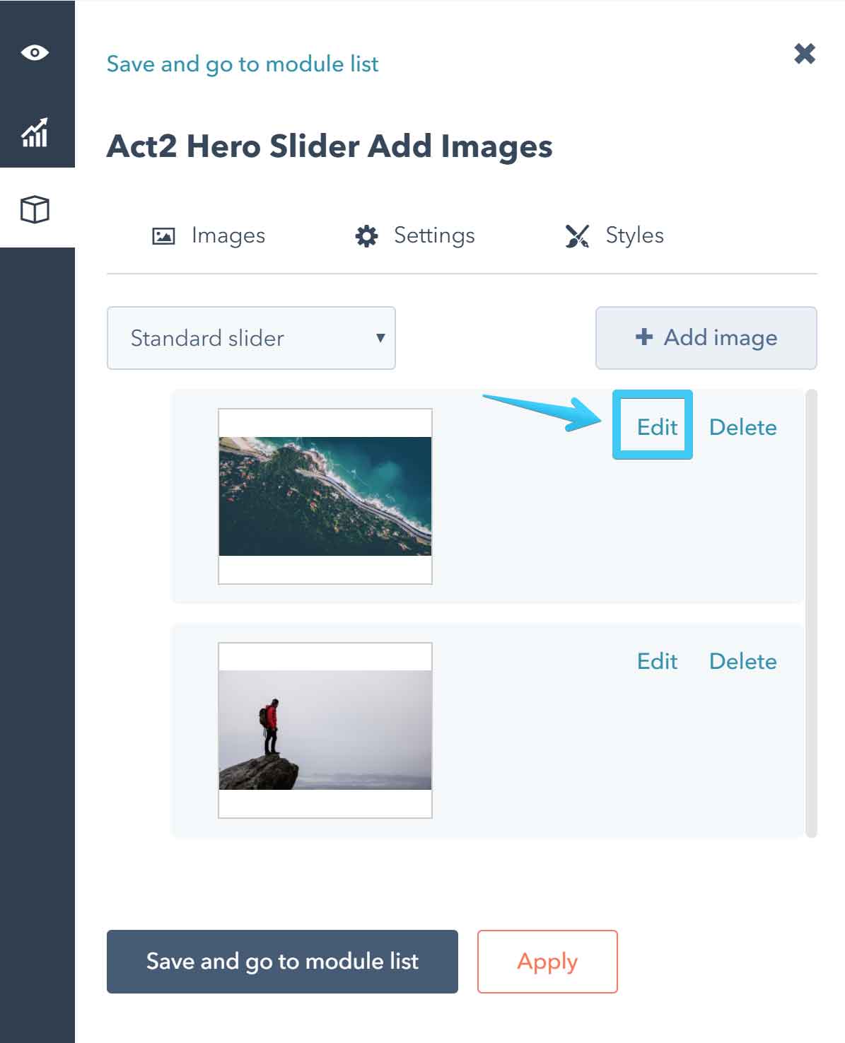Click the bottom Save and go to module list button
845x1043 pixels.
coord(282,961)
